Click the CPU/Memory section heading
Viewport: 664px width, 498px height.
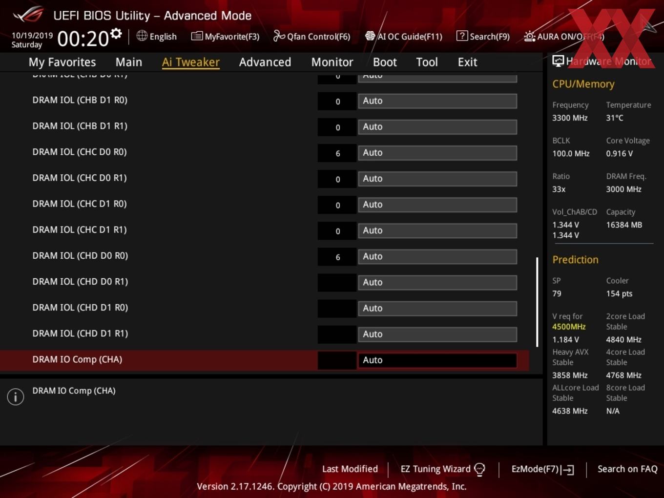coord(583,84)
